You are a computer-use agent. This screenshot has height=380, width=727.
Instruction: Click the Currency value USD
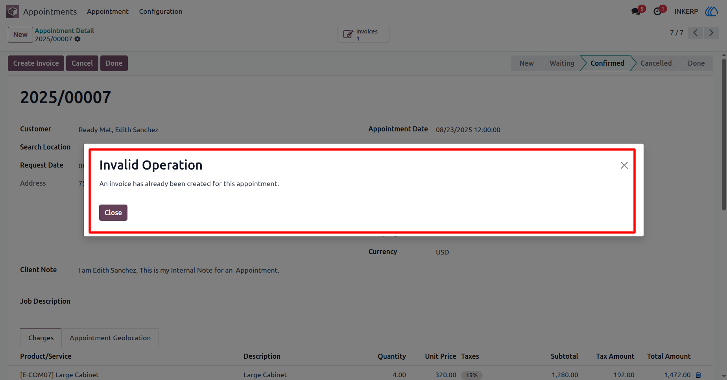point(442,252)
